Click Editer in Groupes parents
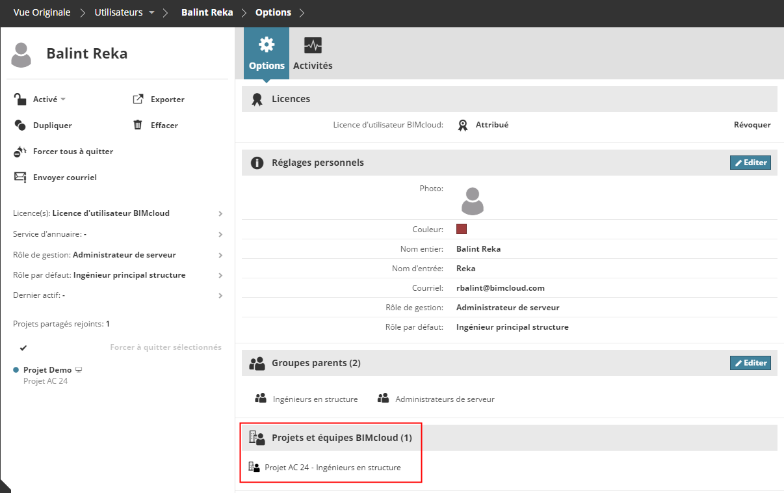 [750, 363]
